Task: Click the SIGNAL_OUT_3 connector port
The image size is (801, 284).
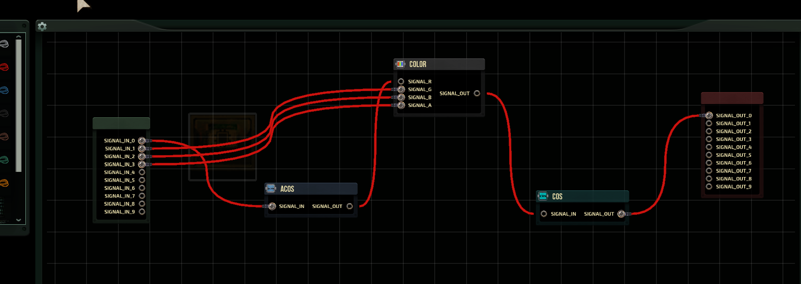Action: click(x=709, y=139)
